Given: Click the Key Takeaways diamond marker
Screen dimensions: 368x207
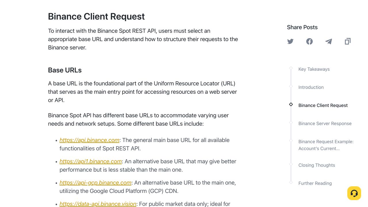Looking at the screenshot, I should coord(291,68).
